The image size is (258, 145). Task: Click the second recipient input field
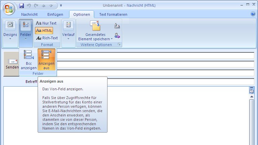click(x=155, y=64)
